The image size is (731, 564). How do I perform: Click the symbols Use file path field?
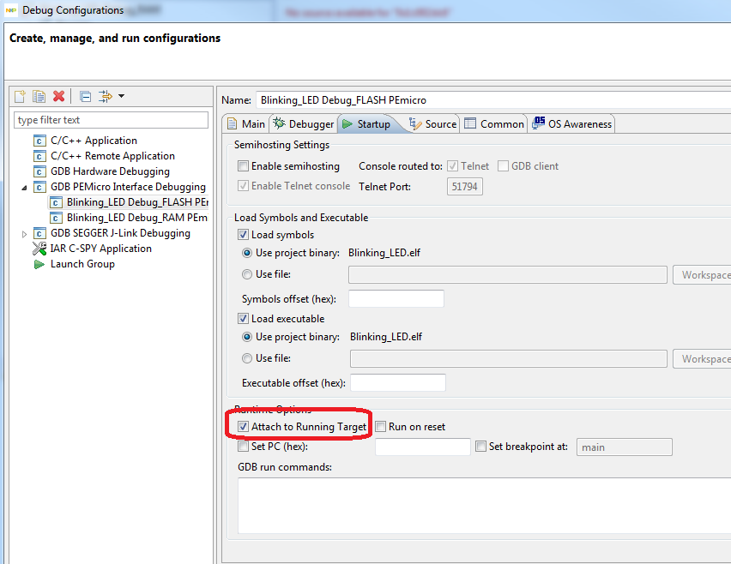click(508, 275)
